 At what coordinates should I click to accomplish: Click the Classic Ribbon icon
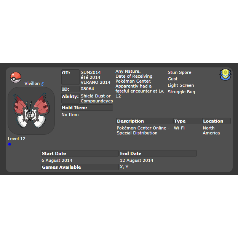tap(225, 75)
